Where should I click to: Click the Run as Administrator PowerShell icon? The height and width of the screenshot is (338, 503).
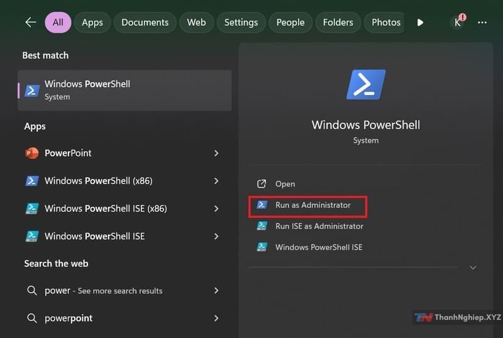tap(262, 205)
